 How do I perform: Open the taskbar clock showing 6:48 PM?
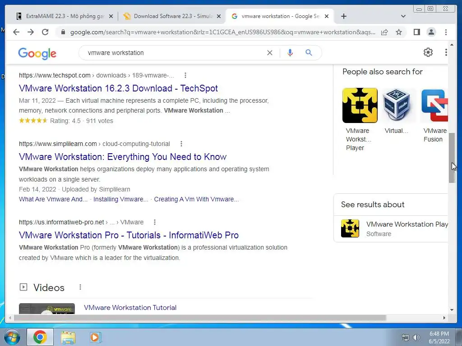439,337
